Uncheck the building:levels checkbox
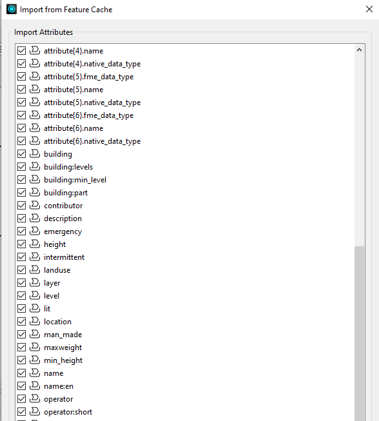The height and width of the screenshot is (421, 379). pyautogui.click(x=21, y=167)
